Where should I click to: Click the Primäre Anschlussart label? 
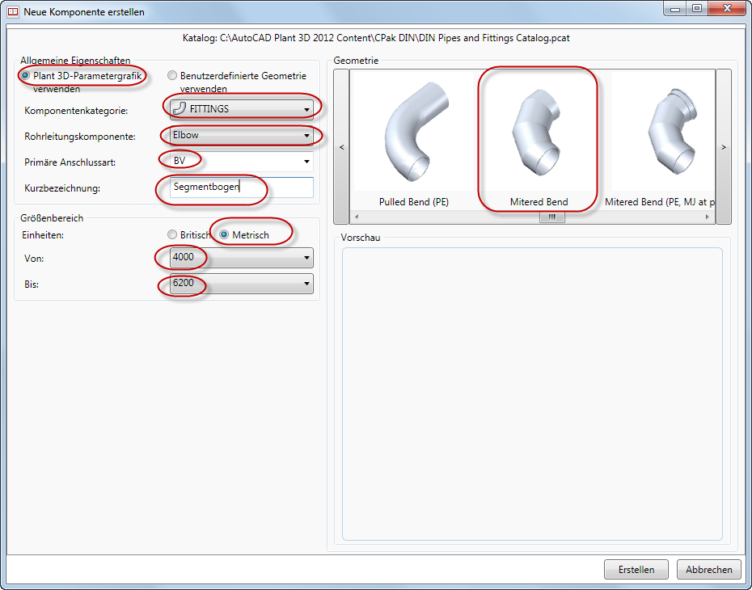pyautogui.click(x=70, y=162)
